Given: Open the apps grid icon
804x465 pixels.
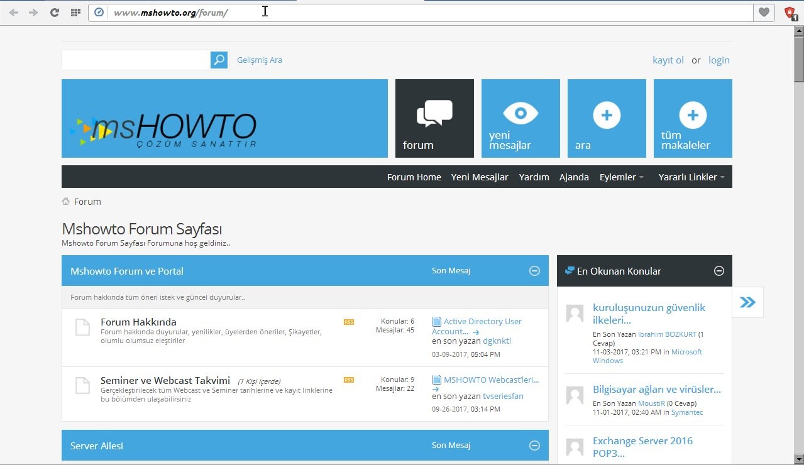Looking at the screenshot, I should click(75, 12).
